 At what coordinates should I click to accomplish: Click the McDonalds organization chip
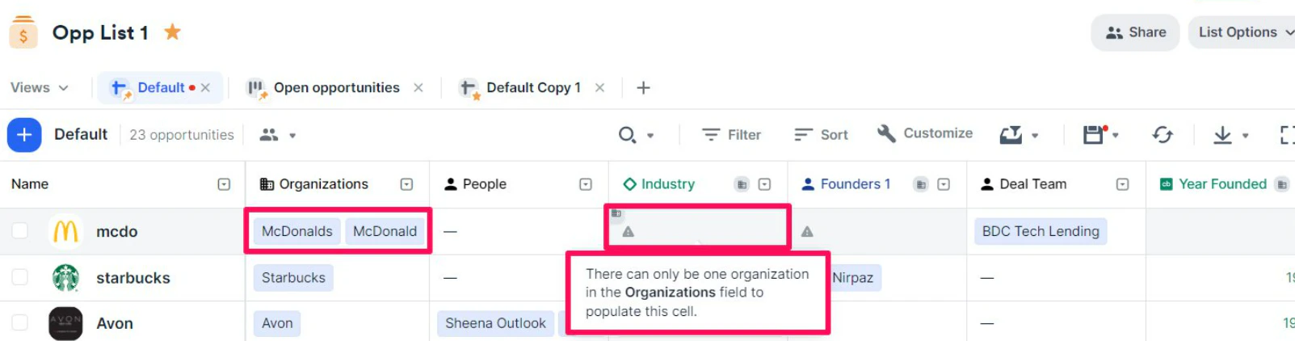(x=297, y=231)
